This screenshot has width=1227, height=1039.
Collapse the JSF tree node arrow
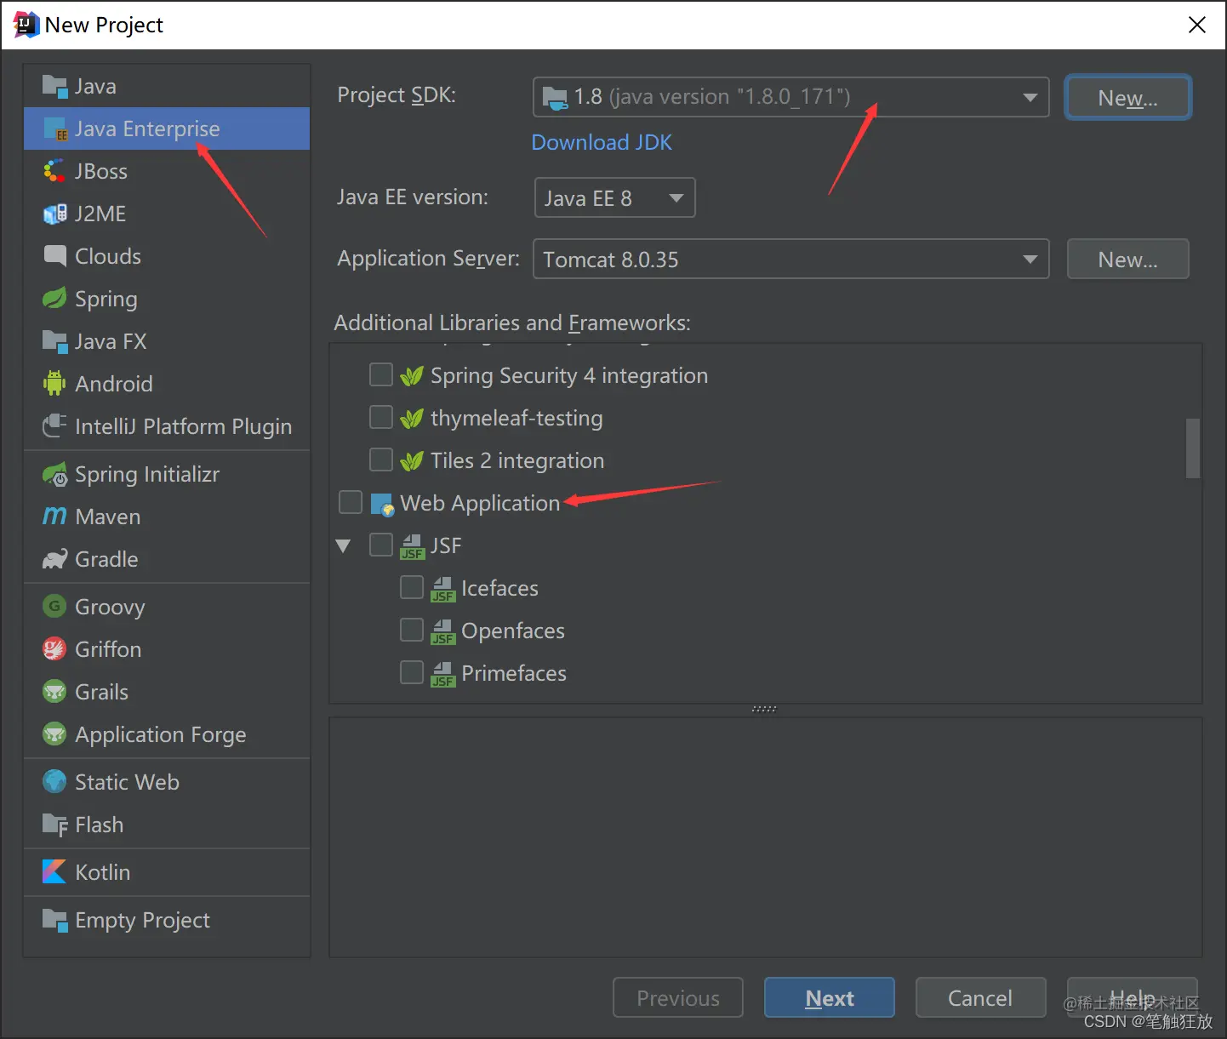(344, 546)
